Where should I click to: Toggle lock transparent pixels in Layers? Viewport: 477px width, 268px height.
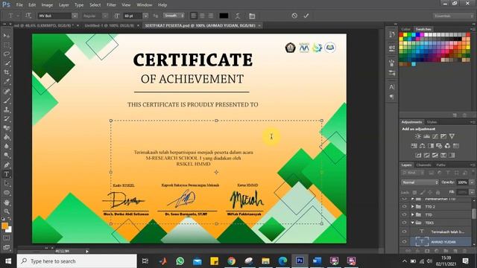(414, 192)
